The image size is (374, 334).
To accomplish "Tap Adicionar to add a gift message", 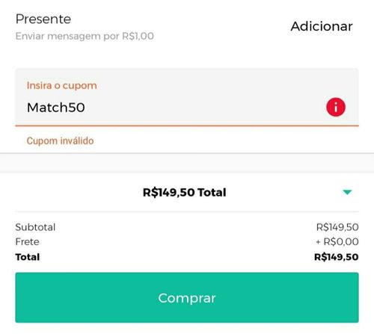I will (x=322, y=26).
